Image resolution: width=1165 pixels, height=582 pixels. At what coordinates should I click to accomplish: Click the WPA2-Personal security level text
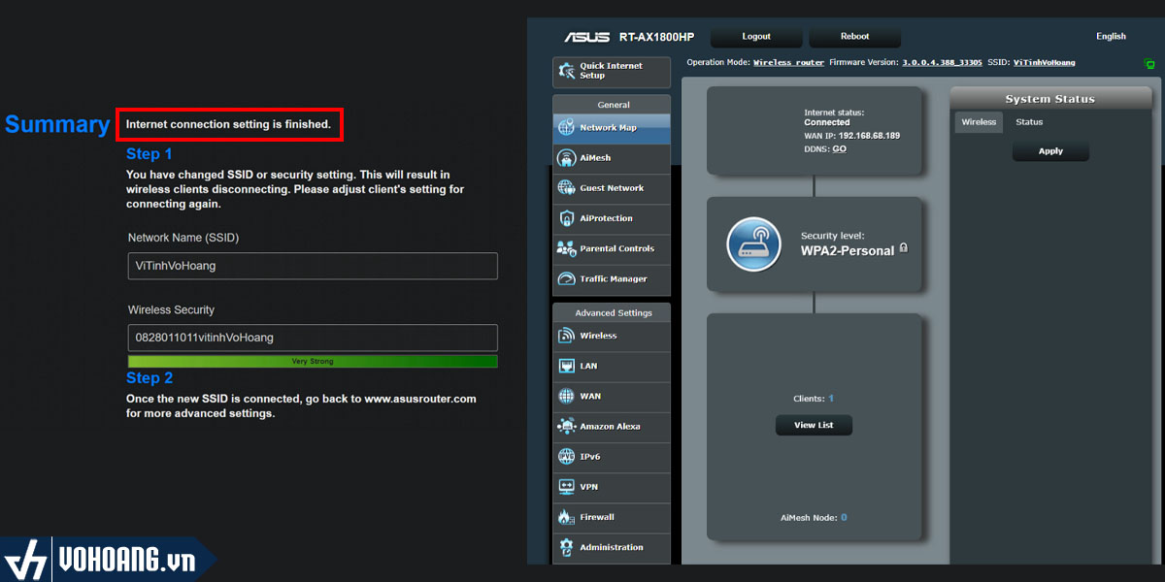(848, 250)
